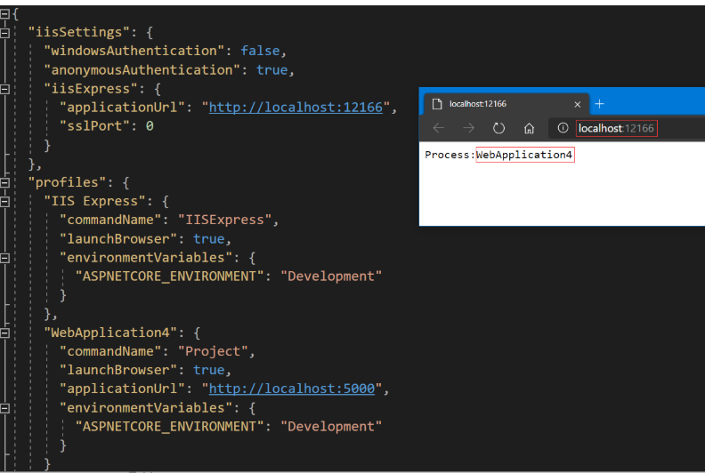Viewport: 705px width, 473px height.
Task: Go forward in the browser window
Action: 468,128
